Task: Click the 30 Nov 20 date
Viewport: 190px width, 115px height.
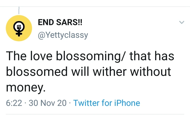Action: [x=47, y=103]
